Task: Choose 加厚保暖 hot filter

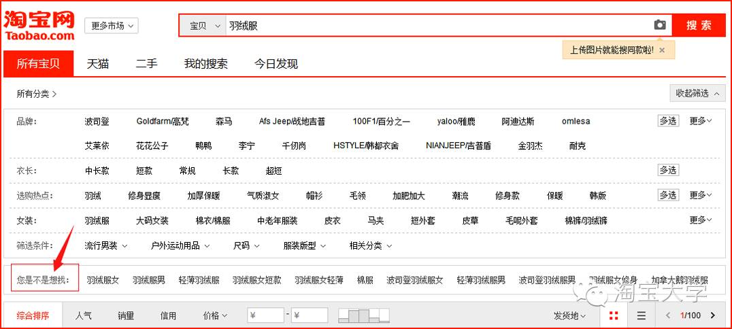Action: click(203, 196)
